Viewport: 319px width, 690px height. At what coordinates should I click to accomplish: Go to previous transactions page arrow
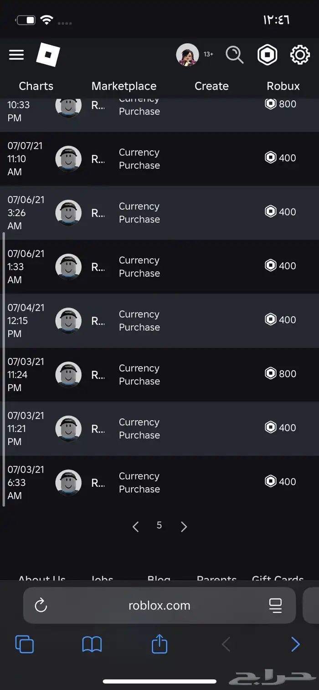pyautogui.click(x=135, y=527)
